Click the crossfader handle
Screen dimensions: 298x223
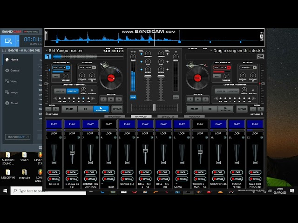(x=154, y=107)
